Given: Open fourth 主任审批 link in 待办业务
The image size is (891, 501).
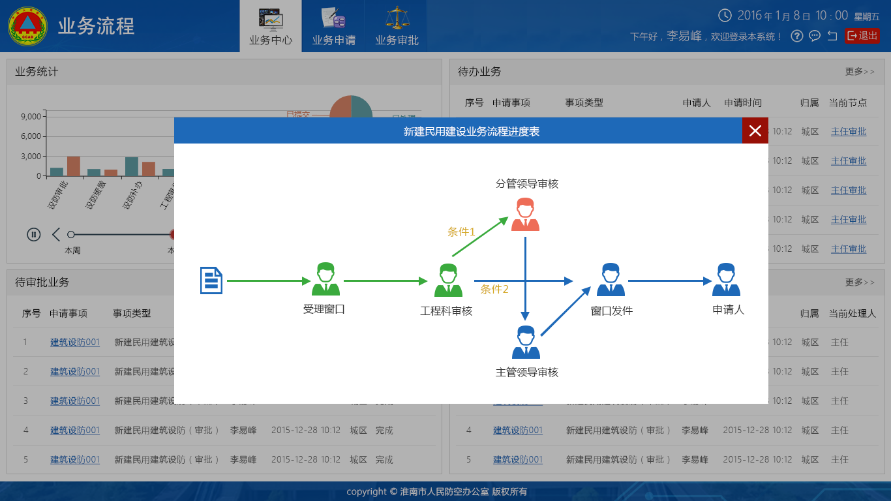Looking at the screenshot, I should pyautogui.click(x=849, y=219).
